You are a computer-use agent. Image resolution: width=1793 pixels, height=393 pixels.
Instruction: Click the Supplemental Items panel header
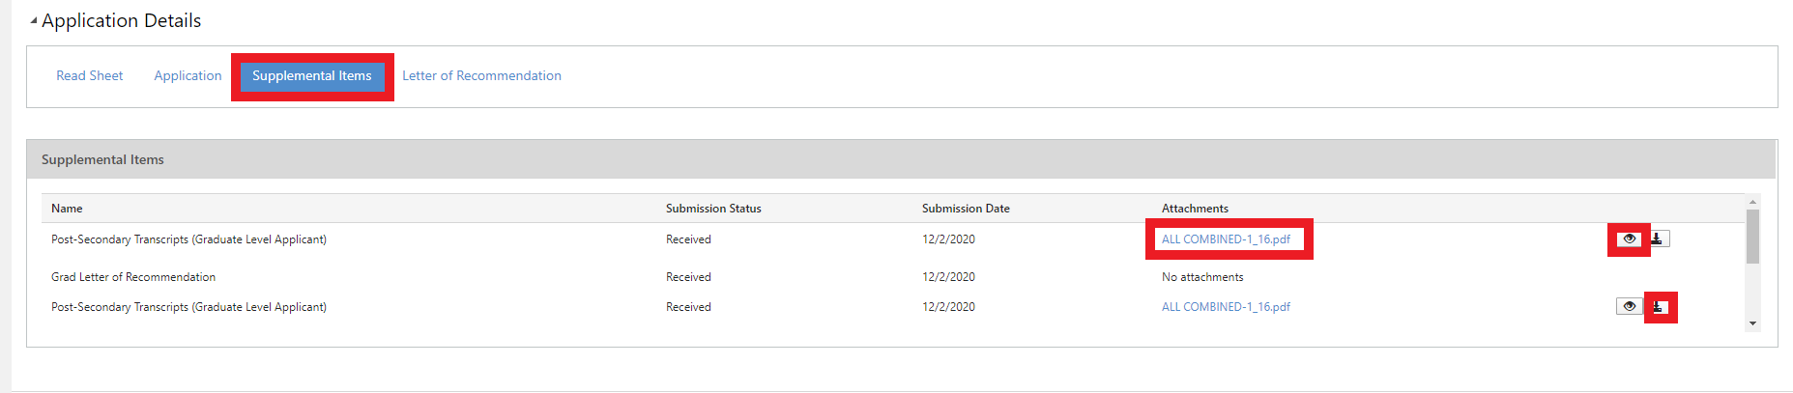click(x=102, y=159)
